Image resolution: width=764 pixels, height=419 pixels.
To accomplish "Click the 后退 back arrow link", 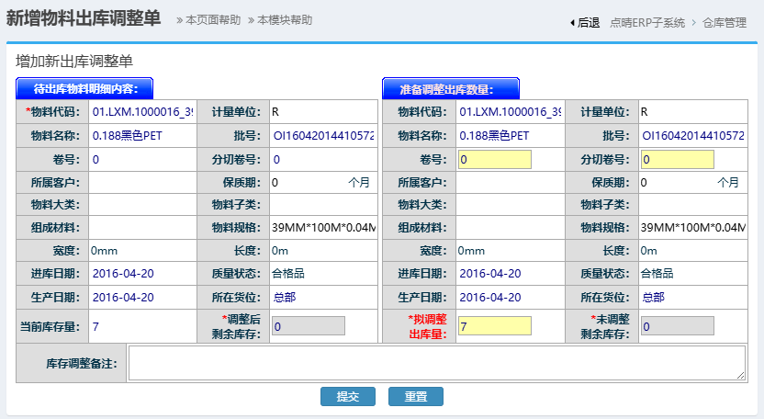I will [x=584, y=22].
